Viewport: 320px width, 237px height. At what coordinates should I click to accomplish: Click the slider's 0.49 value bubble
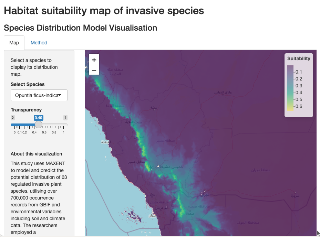(x=38, y=118)
